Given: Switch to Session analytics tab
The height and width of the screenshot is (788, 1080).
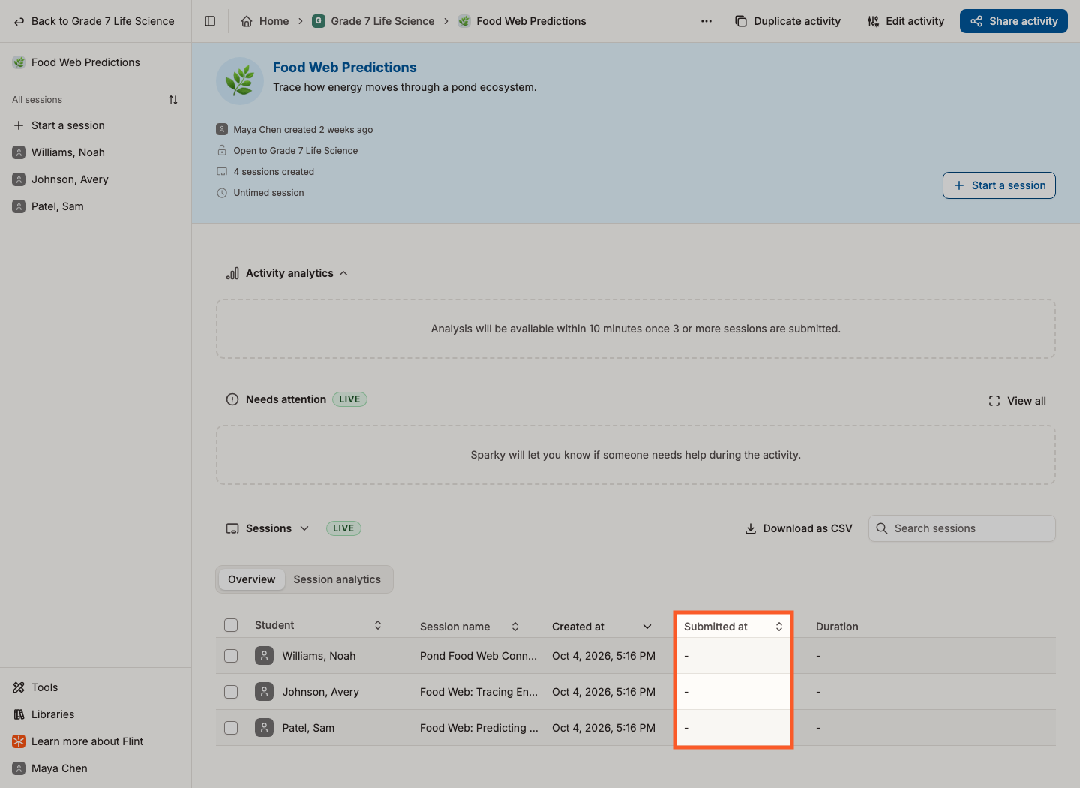Looking at the screenshot, I should [337, 579].
